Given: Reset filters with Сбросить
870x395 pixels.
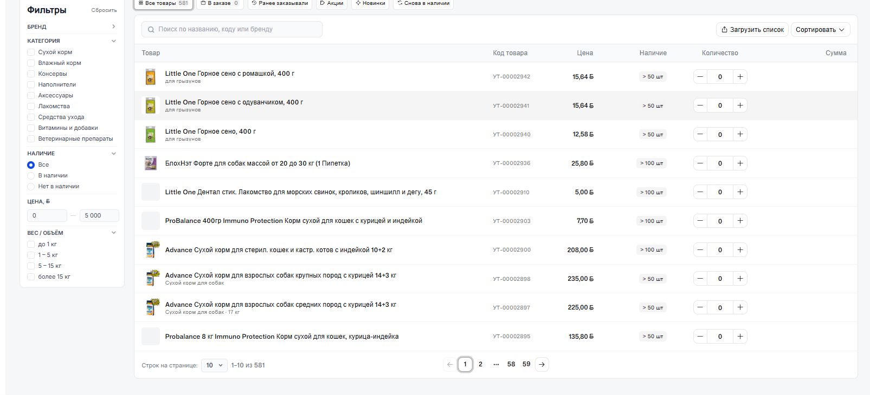Looking at the screenshot, I should pyautogui.click(x=104, y=10).
